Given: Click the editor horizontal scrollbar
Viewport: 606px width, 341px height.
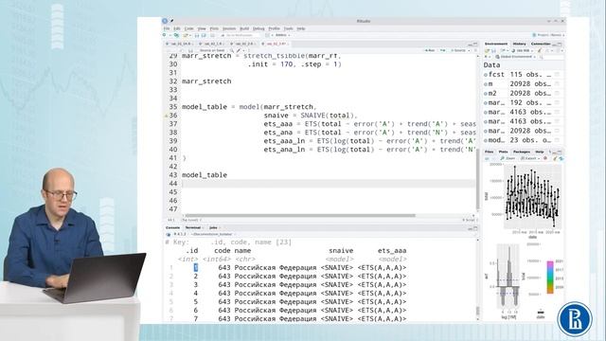Looking at the screenshot, I should pos(300,216).
